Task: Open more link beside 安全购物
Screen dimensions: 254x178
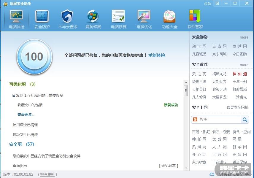Action: pos(244,37)
